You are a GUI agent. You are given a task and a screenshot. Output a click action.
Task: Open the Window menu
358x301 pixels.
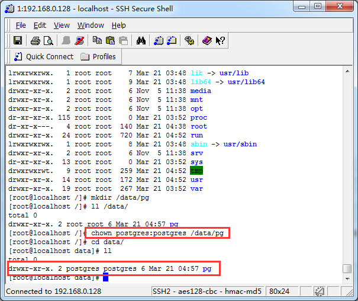(91, 25)
